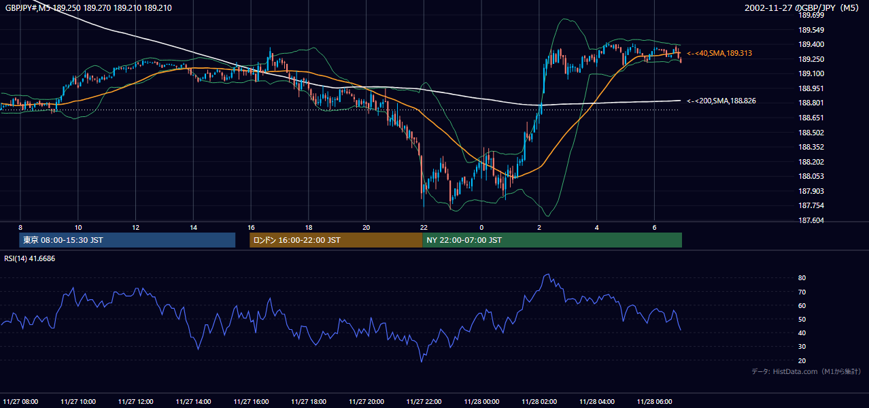Click hour tick 8 under price chart
The image size is (869, 408).
[x=20, y=227]
